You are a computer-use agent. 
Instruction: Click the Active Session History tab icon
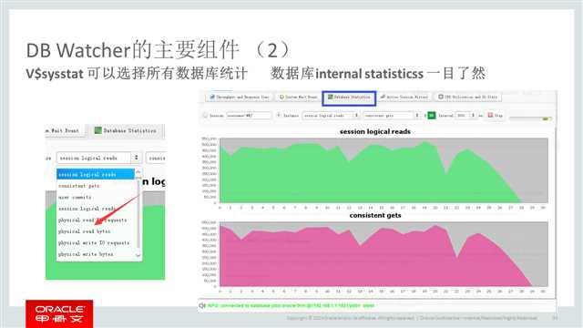pos(383,97)
